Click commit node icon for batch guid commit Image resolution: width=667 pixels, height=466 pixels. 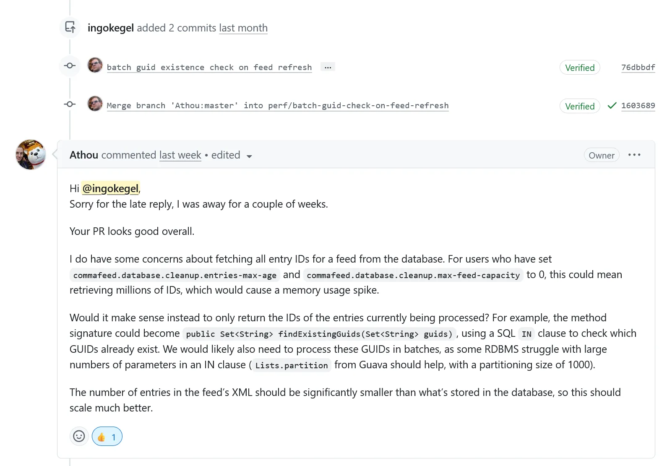70,66
